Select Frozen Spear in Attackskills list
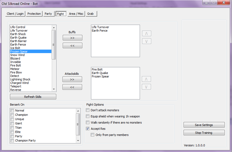 115,76
